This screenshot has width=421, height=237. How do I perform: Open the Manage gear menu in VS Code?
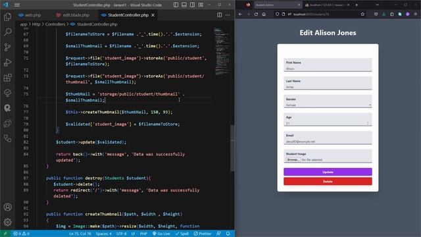coord(7,222)
